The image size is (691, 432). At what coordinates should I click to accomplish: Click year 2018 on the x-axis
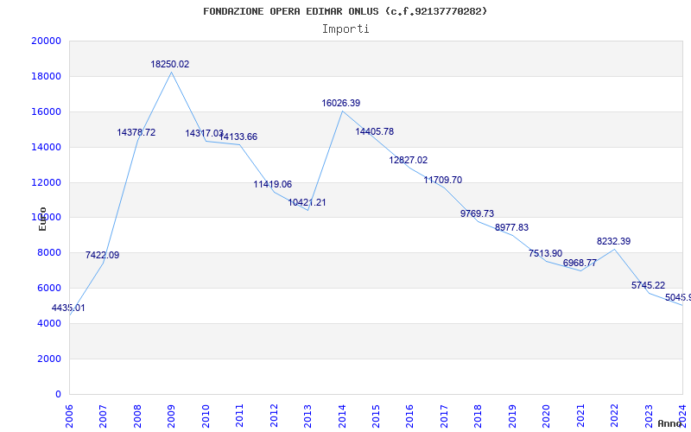[x=479, y=414]
